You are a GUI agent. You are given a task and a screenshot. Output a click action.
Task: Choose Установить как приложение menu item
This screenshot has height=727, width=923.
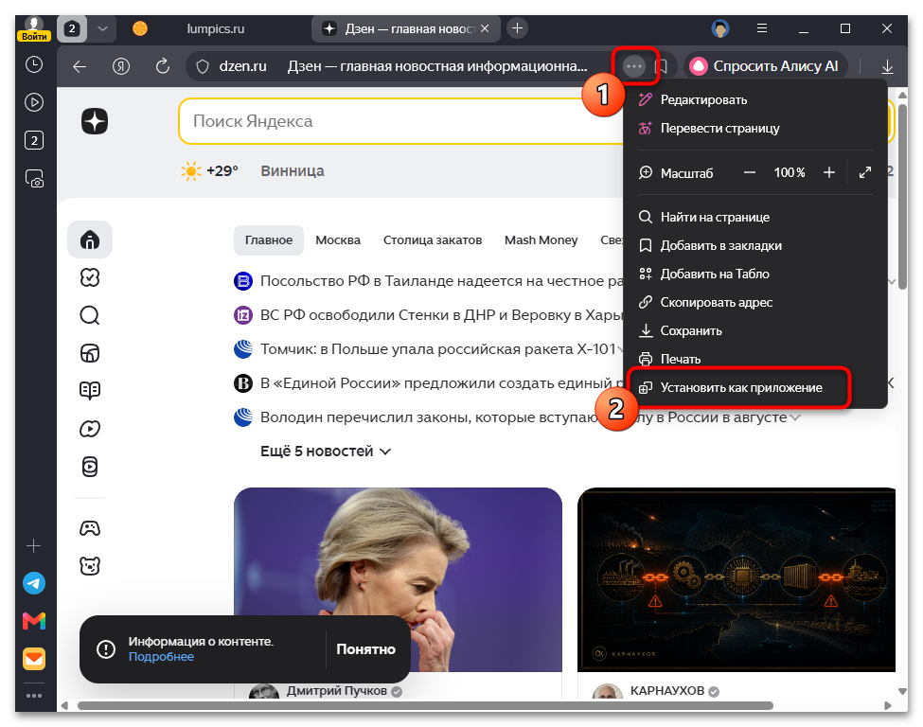click(739, 387)
